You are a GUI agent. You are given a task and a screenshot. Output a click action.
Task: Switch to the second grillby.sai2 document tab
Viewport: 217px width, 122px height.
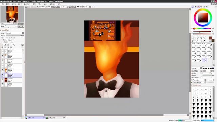coord(56,118)
